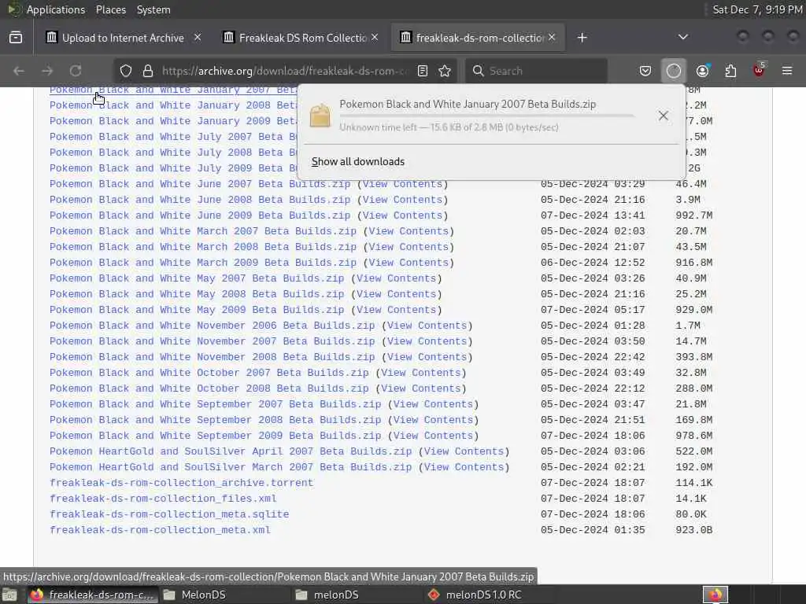
Task: Open Firefox hamburger application menu
Action: tap(787, 71)
